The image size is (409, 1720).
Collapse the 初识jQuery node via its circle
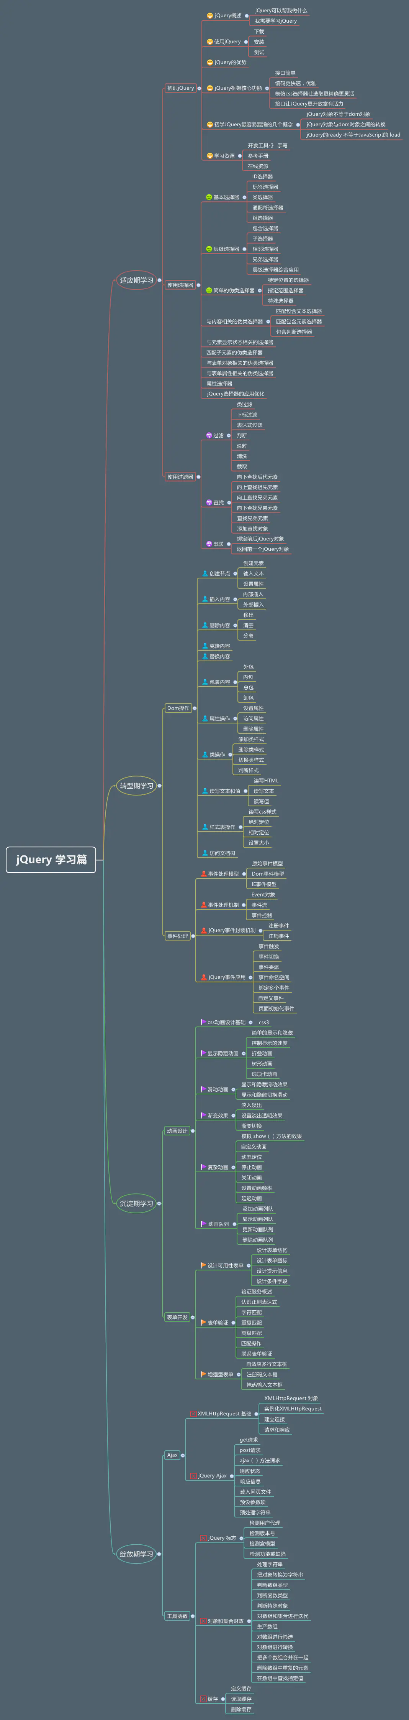199,88
